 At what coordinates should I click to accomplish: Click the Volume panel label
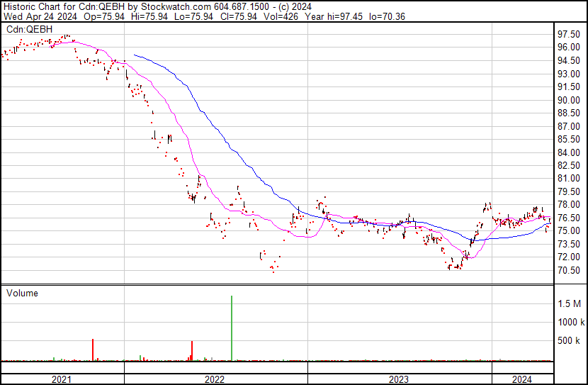pyautogui.click(x=22, y=293)
